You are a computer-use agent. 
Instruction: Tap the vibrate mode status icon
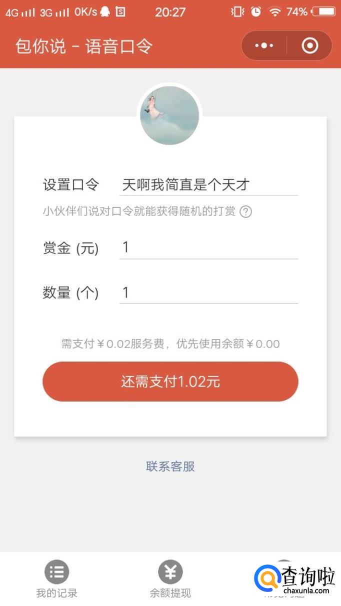click(x=237, y=11)
